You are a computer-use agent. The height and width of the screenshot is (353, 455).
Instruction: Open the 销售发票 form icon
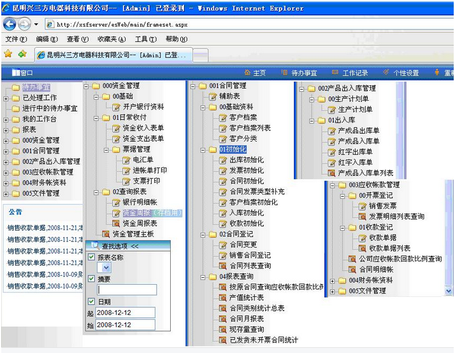[363, 206]
